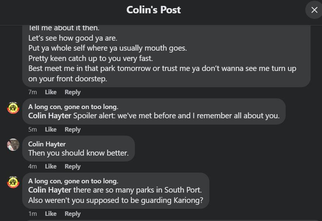Reply to 'Then you should know better' comment
This screenshot has width=322, height=221.
72,166
